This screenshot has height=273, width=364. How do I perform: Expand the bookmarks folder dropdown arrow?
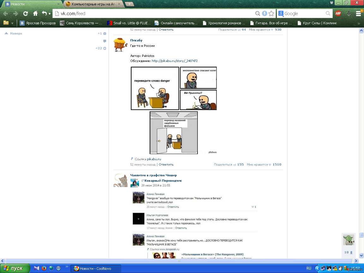coord(12,23)
